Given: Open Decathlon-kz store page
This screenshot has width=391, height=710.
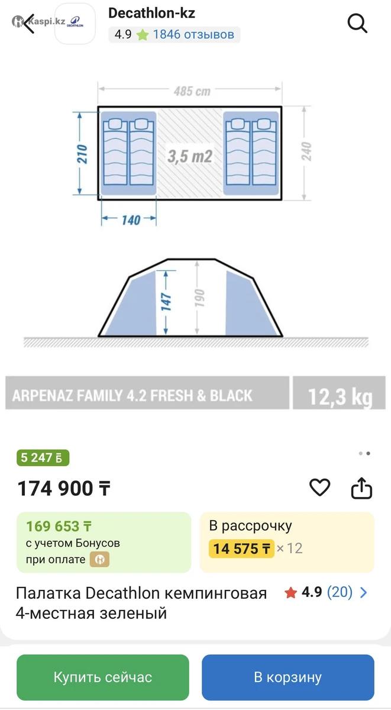Looking at the screenshot, I should [151, 13].
